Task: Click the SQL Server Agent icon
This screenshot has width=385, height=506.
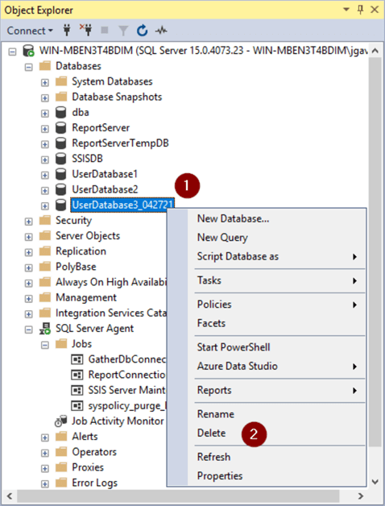Action: pyautogui.click(x=45, y=329)
